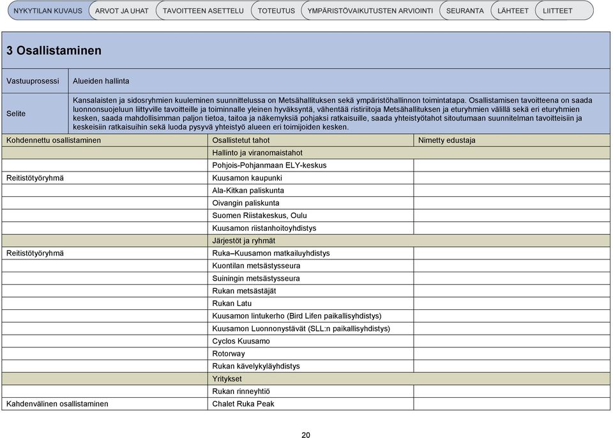Switch to ARVOT JA UHAT tab
The width and height of the screenshot is (613, 438).
coord(121,11)
